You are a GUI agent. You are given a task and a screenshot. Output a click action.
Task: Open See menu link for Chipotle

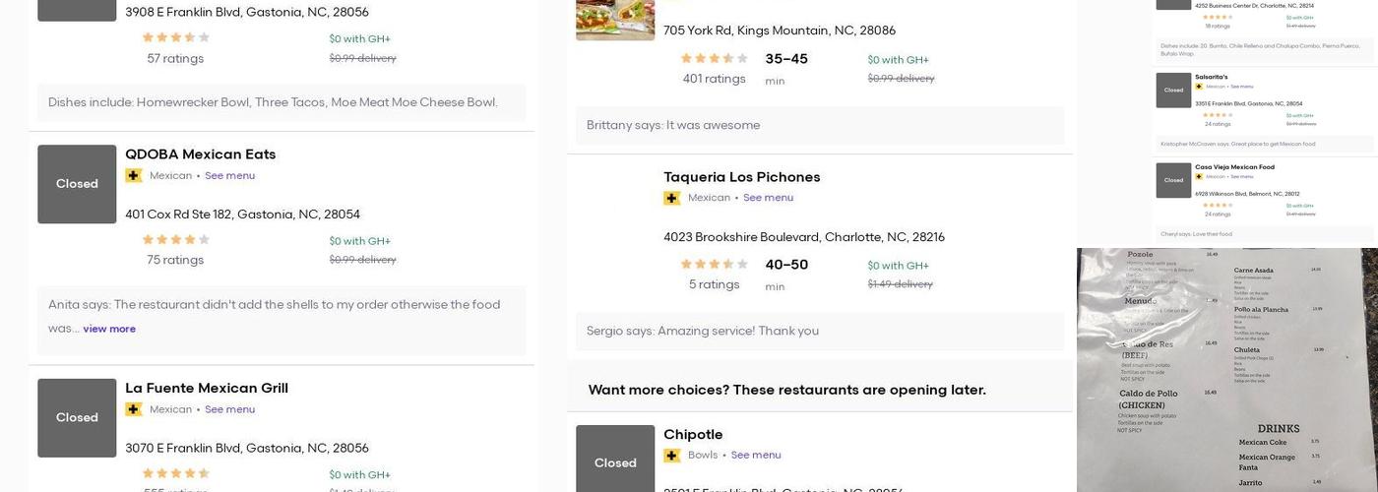[756, 456]
